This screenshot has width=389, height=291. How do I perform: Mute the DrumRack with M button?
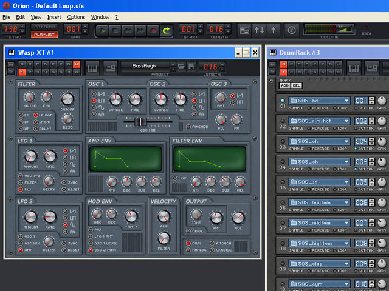272,64
